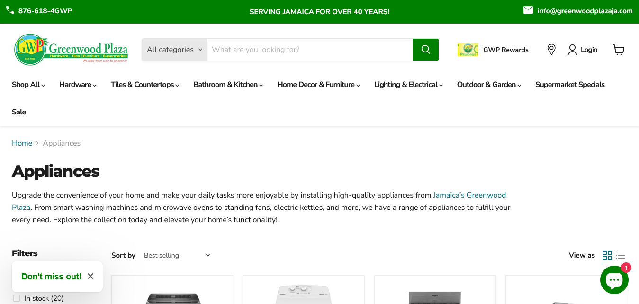Check the In stock filter checkbox
Viewport: 639px width, 304px height.
coord(17,298)
